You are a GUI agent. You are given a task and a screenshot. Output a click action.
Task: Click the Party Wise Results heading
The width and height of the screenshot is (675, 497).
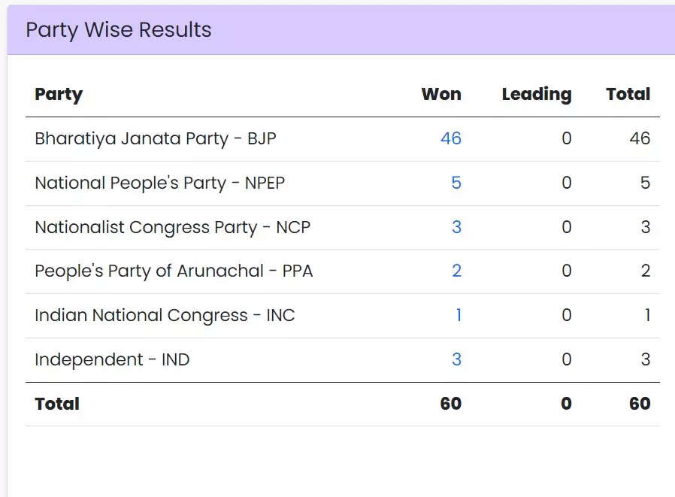pos(119,30)
